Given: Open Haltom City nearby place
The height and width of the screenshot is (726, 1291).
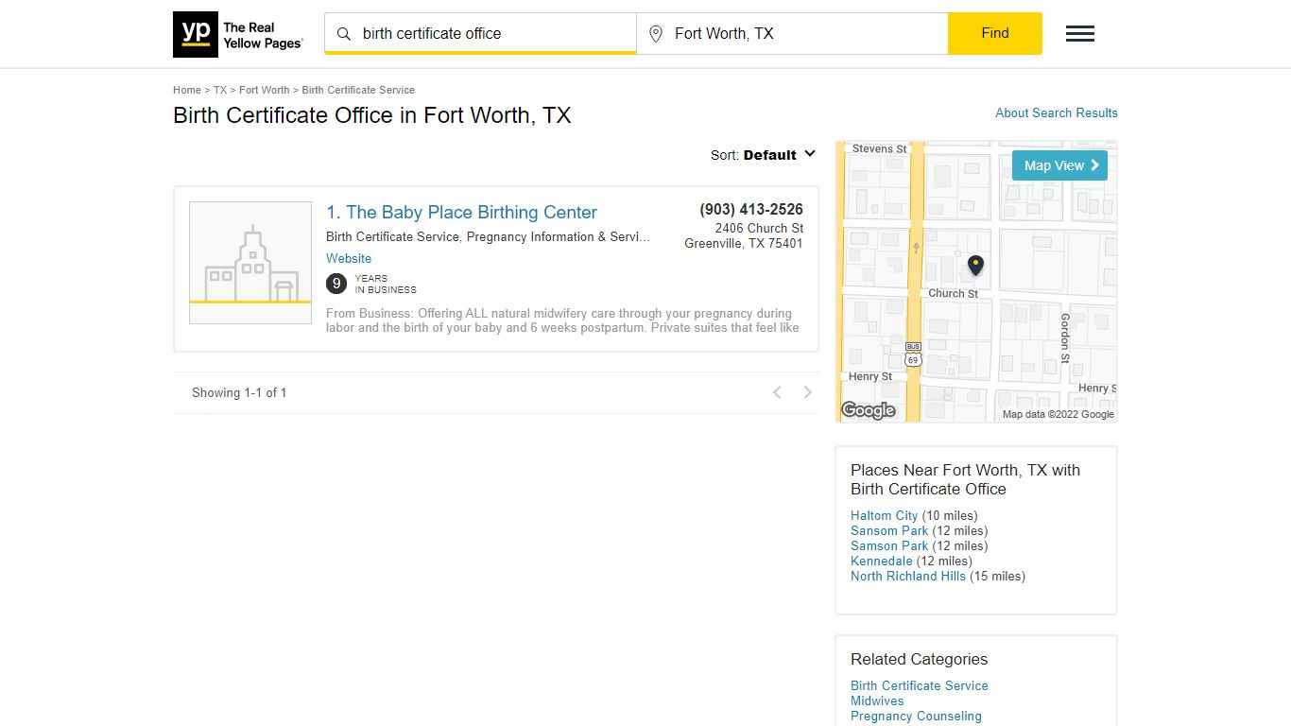Looking at the screenshot, I should pos(885,515).
